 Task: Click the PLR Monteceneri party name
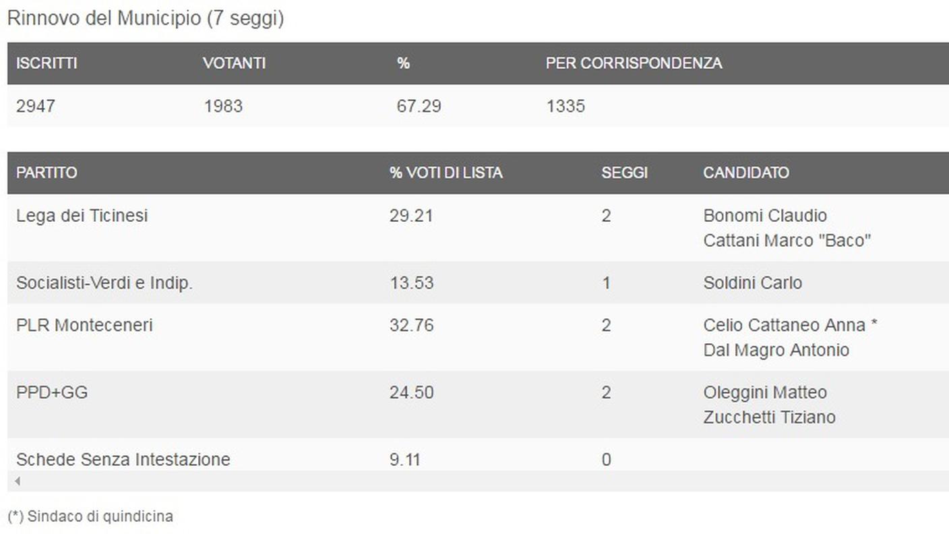pos(84,325)
